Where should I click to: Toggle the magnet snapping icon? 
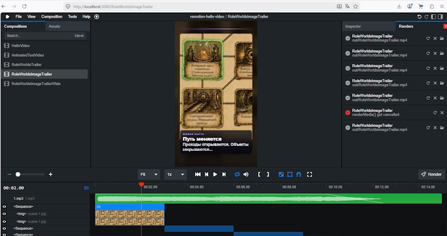click(298, 174)
